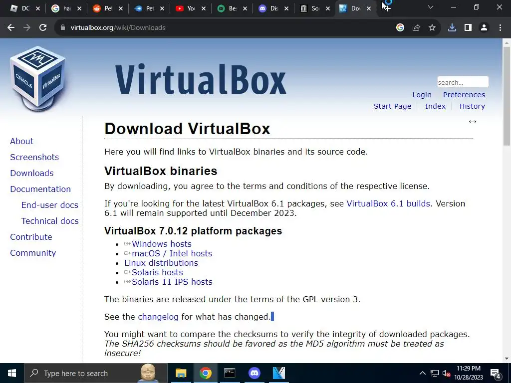Reload the page with refresh icon
The width and height of the screenshot is (511, 383).
(43, 28)
